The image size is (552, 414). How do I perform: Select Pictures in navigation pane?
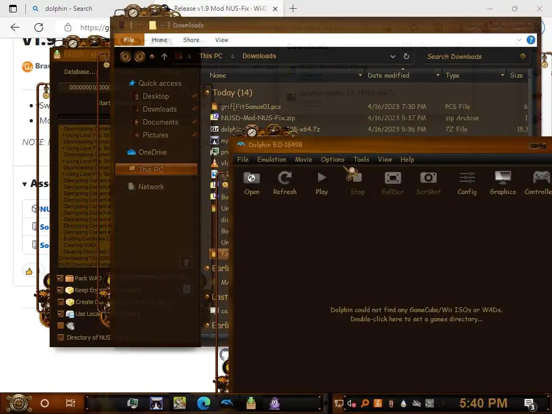point(151,135)
